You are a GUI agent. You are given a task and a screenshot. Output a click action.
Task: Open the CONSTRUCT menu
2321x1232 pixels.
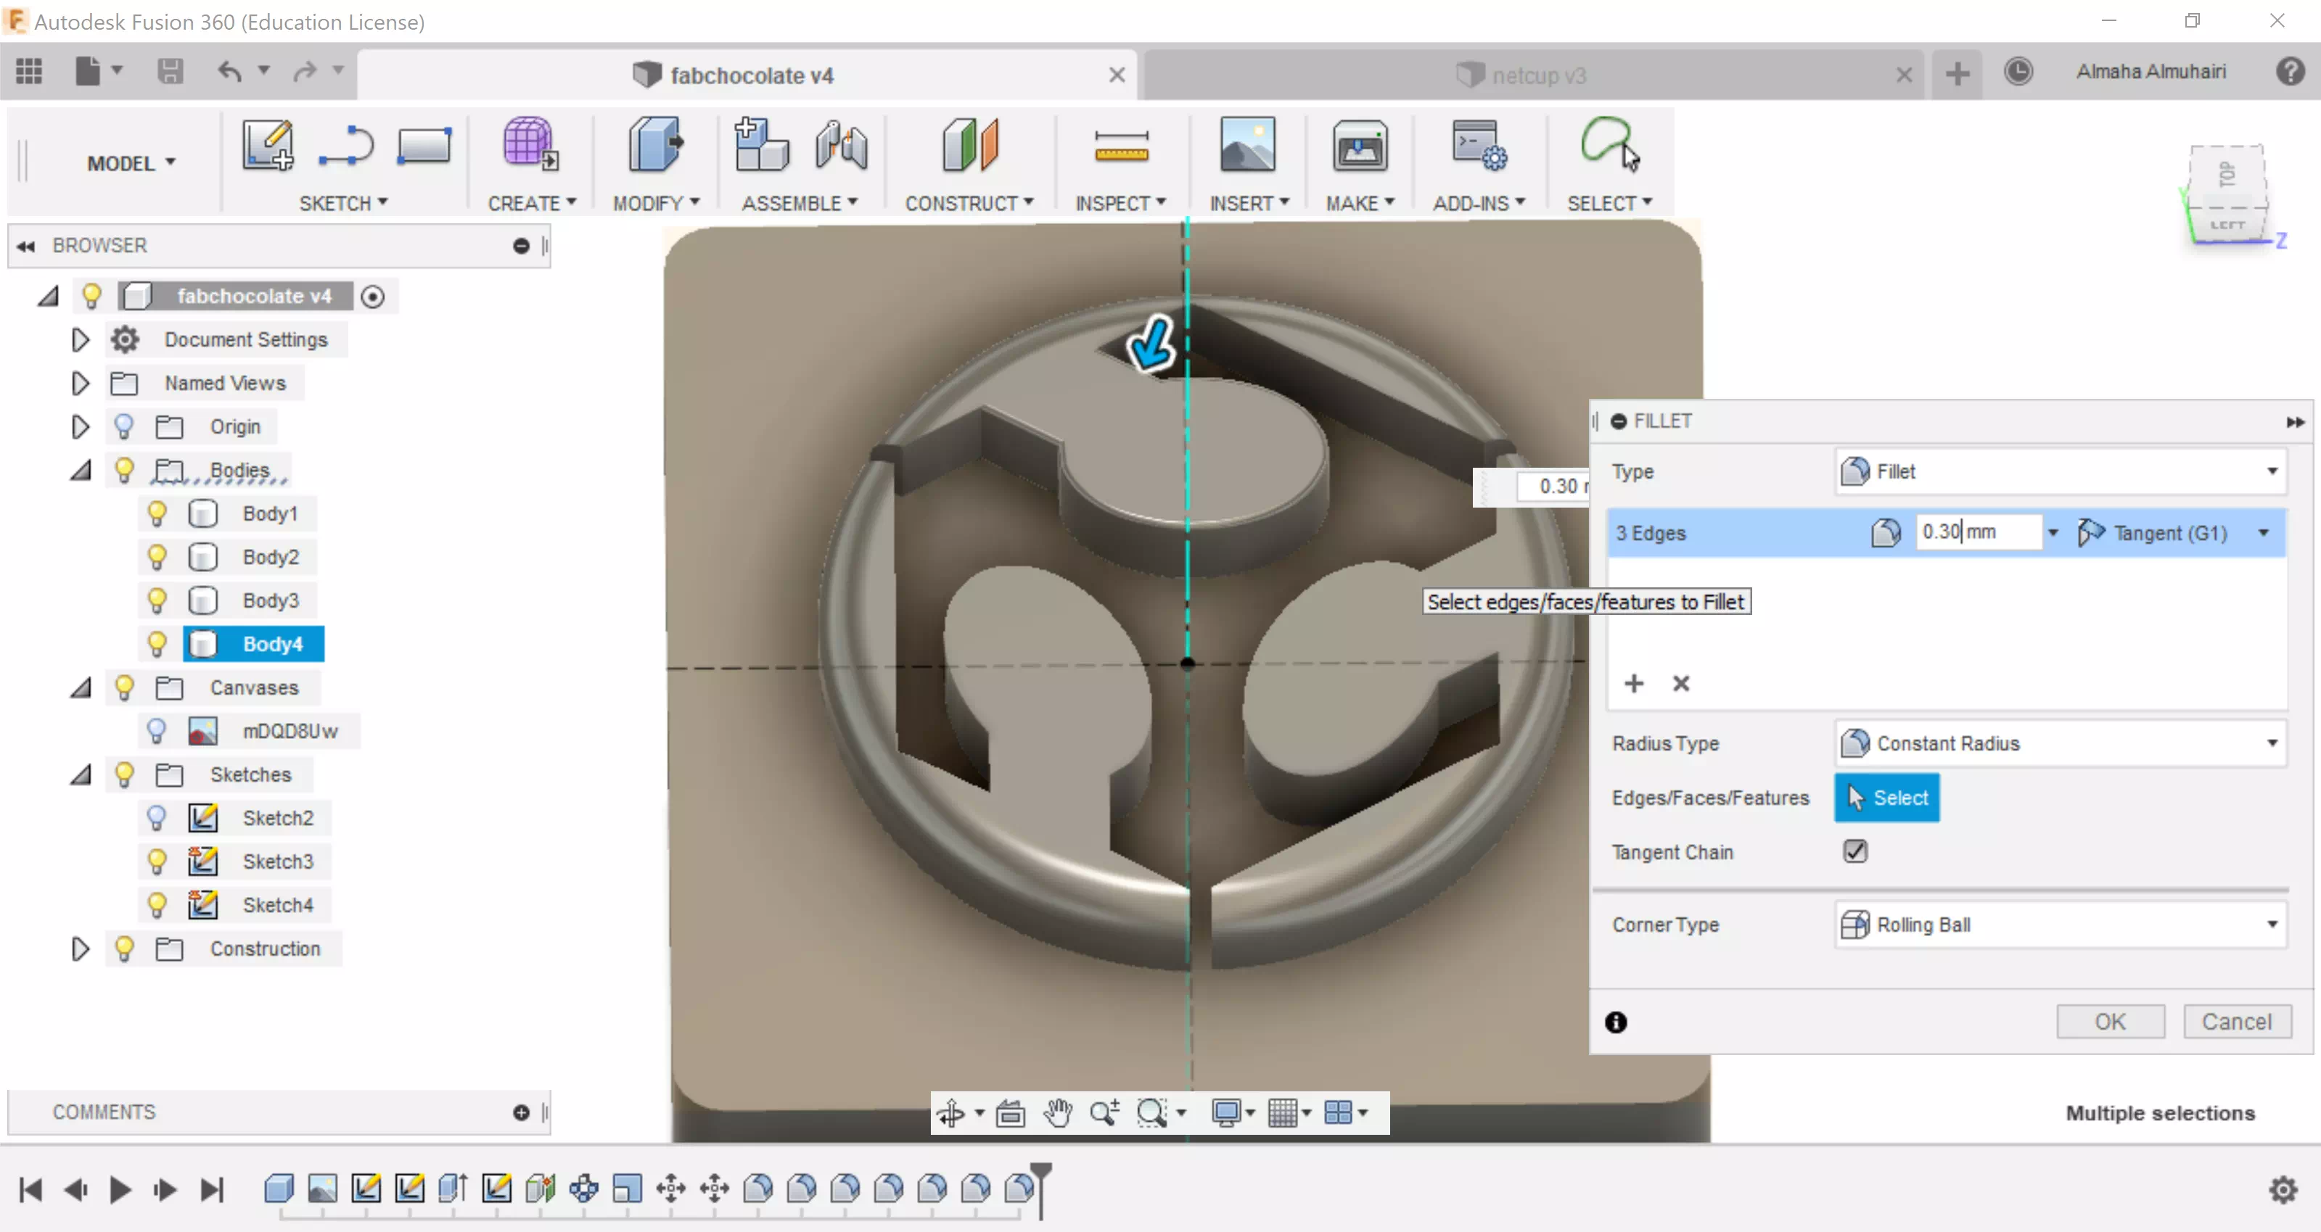coord(969,204)
